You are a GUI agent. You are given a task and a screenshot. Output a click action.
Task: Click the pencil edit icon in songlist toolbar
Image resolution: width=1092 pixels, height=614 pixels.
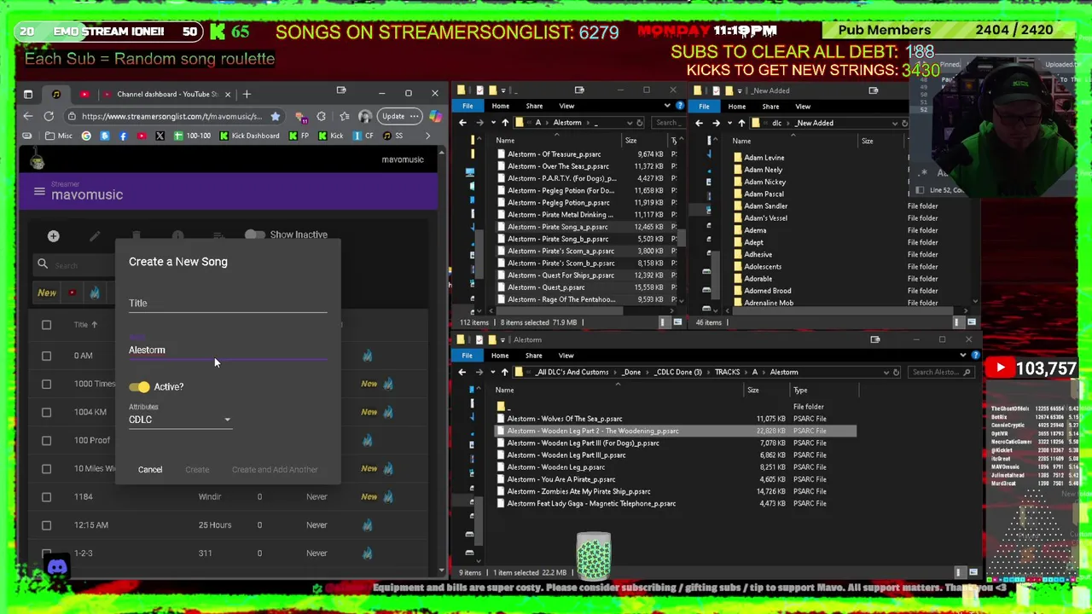click(x=95, y=235)
